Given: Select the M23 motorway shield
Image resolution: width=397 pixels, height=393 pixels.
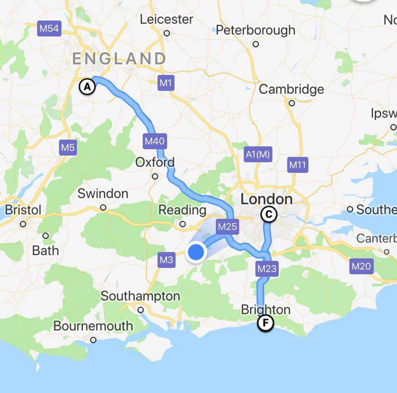Looking at the screenshot, I should coord(267,268).
